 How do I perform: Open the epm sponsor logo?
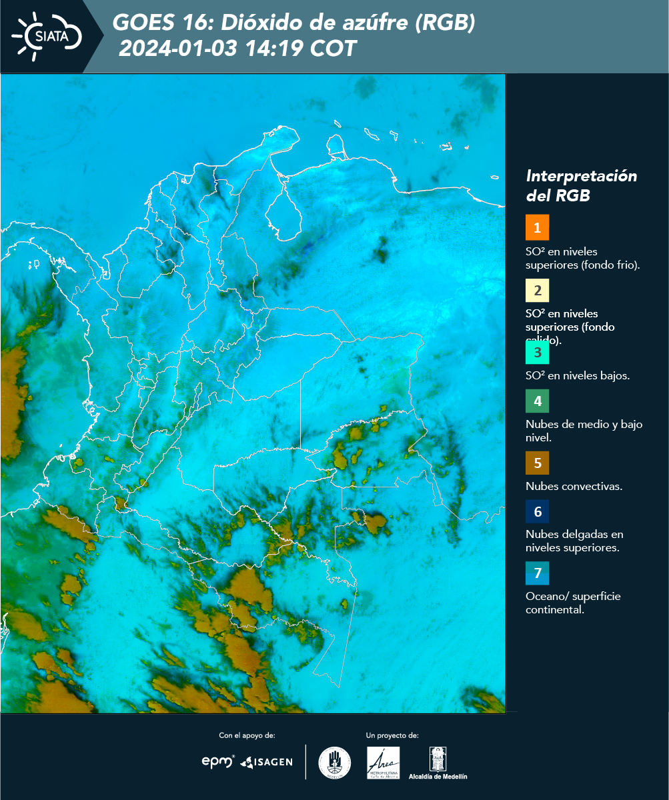218,761
